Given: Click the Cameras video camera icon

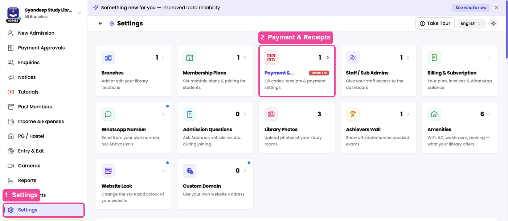Looking at the screenshot, I should tap(11, 166).
